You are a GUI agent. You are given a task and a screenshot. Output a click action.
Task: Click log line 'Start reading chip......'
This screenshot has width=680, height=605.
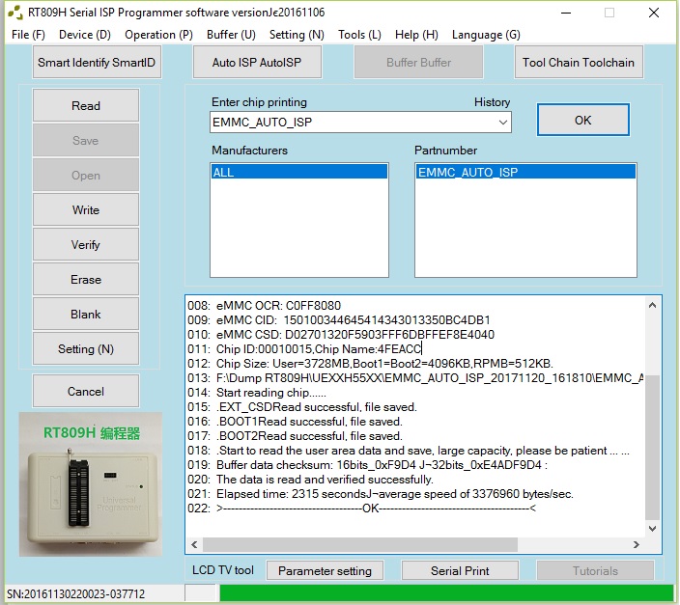257,392
